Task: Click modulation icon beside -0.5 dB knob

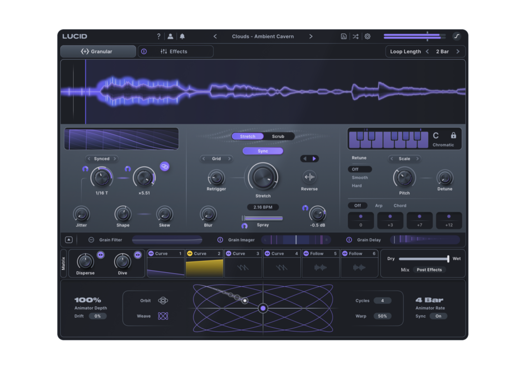Action: (305, 208)
